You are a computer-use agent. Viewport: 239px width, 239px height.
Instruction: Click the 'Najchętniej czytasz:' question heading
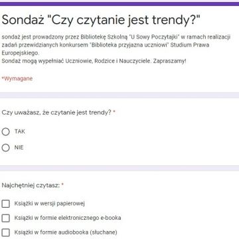(x=31, y=185)
